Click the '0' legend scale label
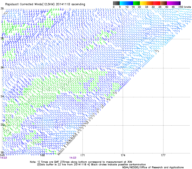 pos(114,7)
